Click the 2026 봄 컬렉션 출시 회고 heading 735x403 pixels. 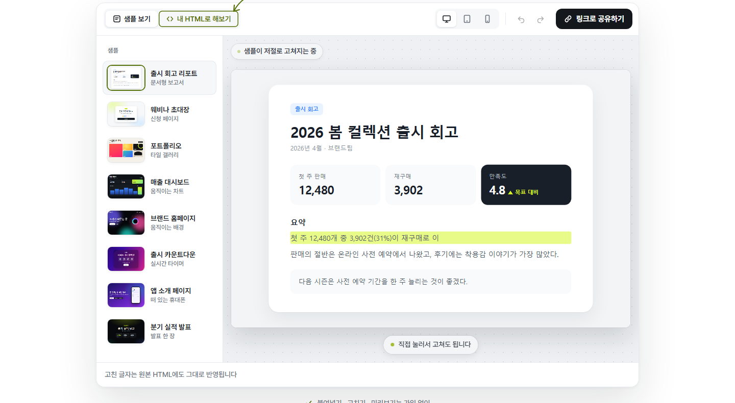[x=374, y=132]
